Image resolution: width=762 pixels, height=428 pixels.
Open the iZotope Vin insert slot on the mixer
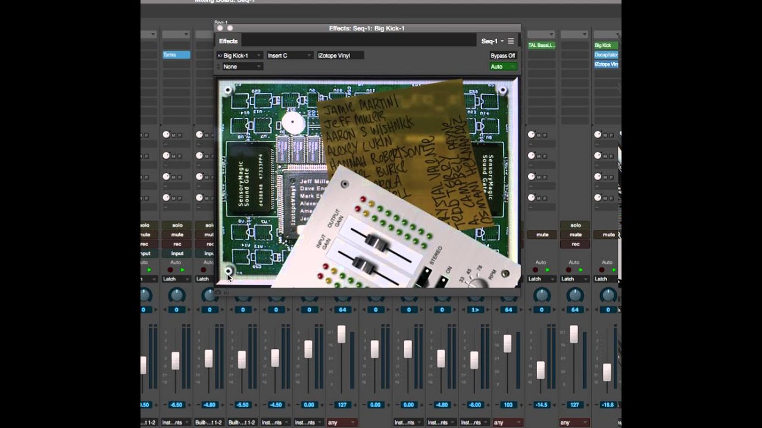[x=606, y=64]
